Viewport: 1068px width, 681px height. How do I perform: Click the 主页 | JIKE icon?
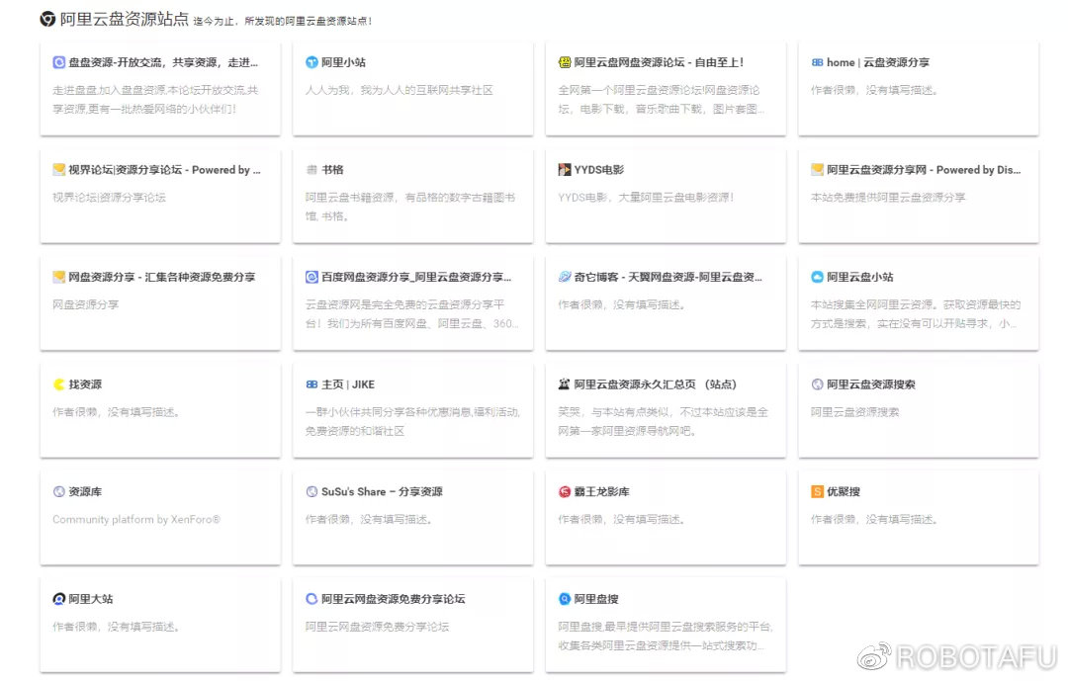311,384
